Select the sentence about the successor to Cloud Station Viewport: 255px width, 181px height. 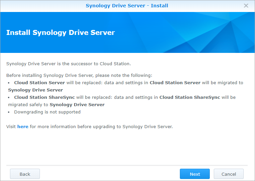point(68,64)
